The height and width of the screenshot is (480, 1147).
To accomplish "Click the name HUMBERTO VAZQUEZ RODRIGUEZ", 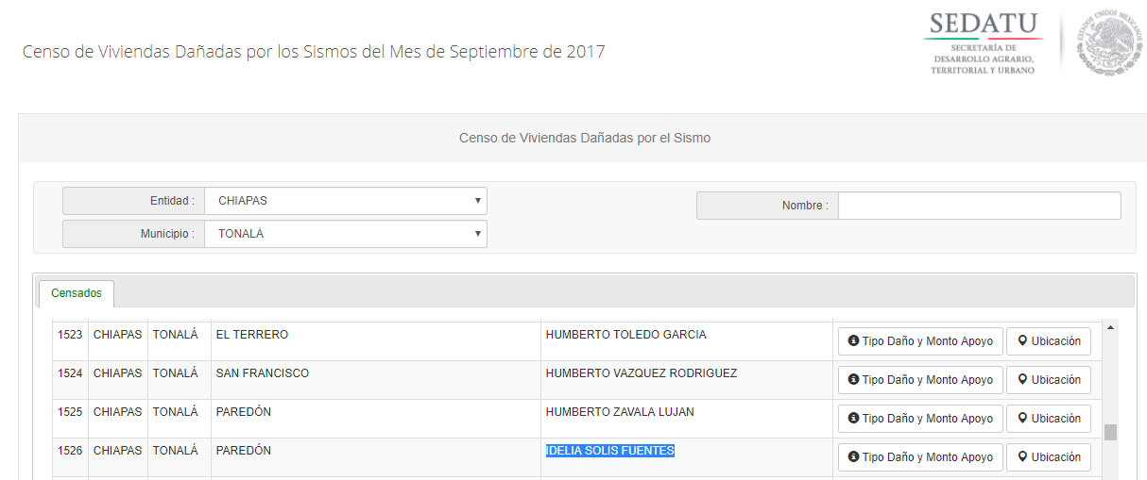I will click(x=642, y=373).
